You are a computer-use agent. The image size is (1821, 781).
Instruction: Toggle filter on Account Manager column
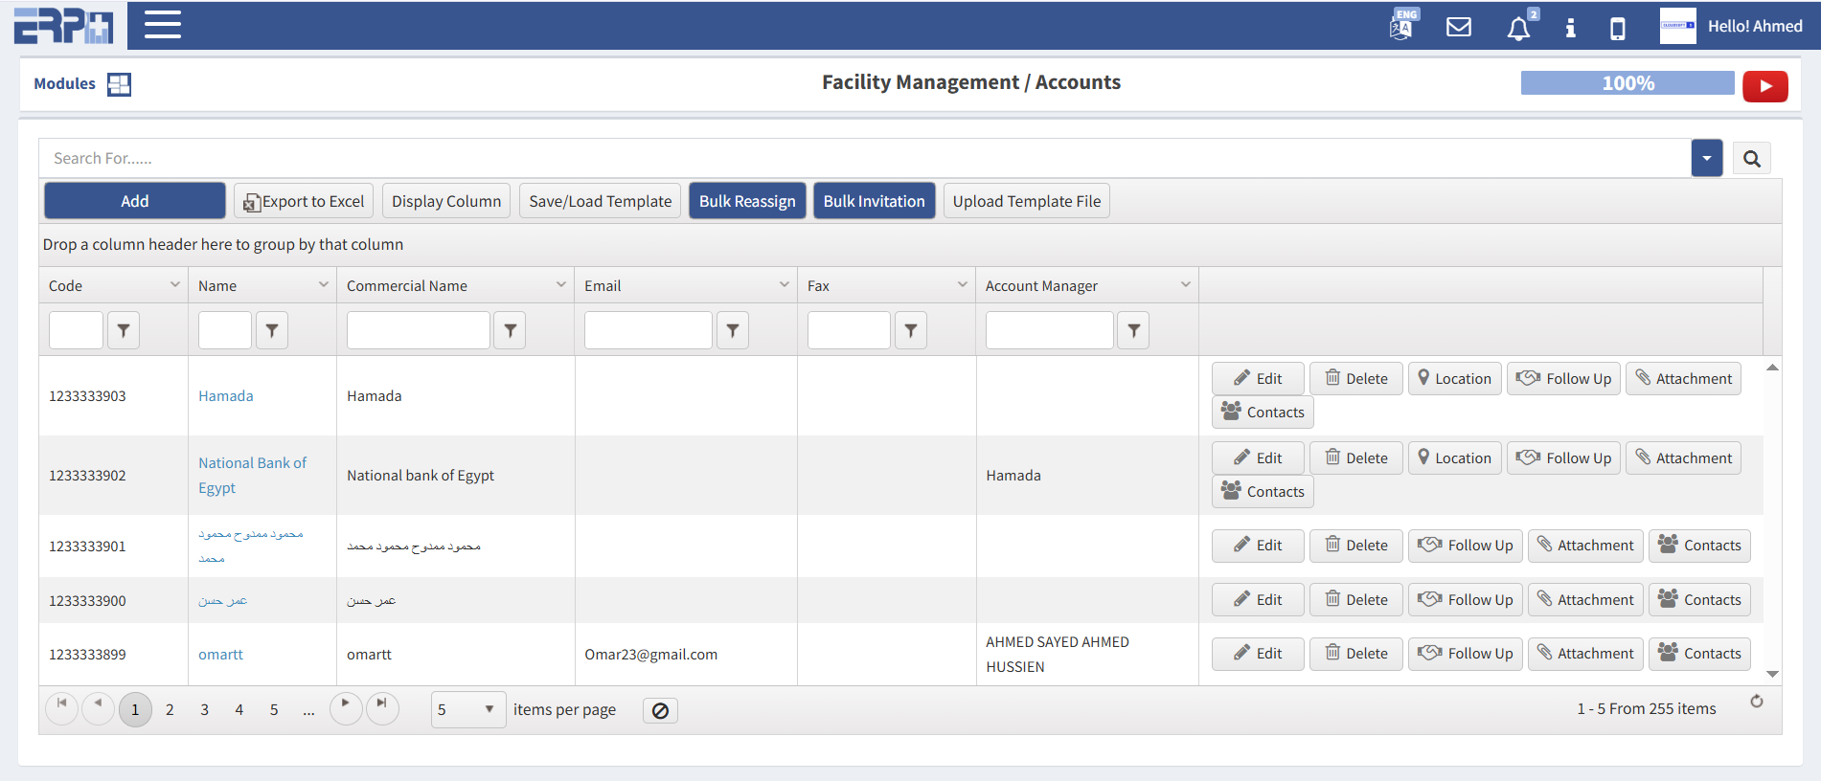point(1133,330)
